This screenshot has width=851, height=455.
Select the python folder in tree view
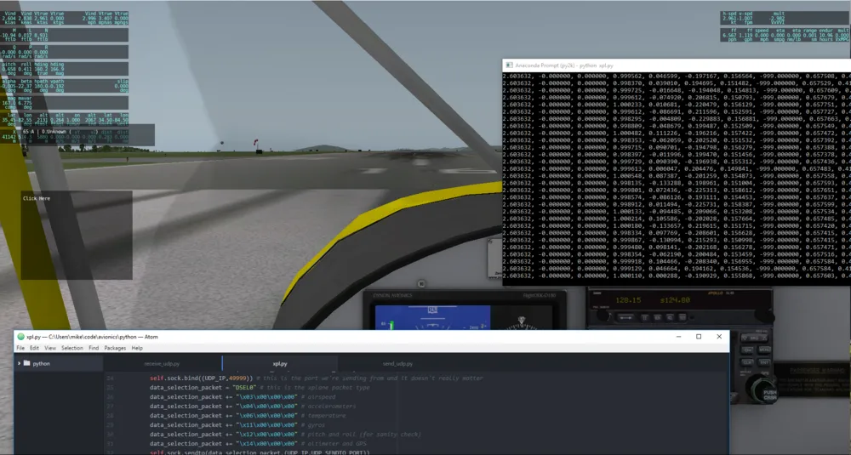click(x=41, y=363)
